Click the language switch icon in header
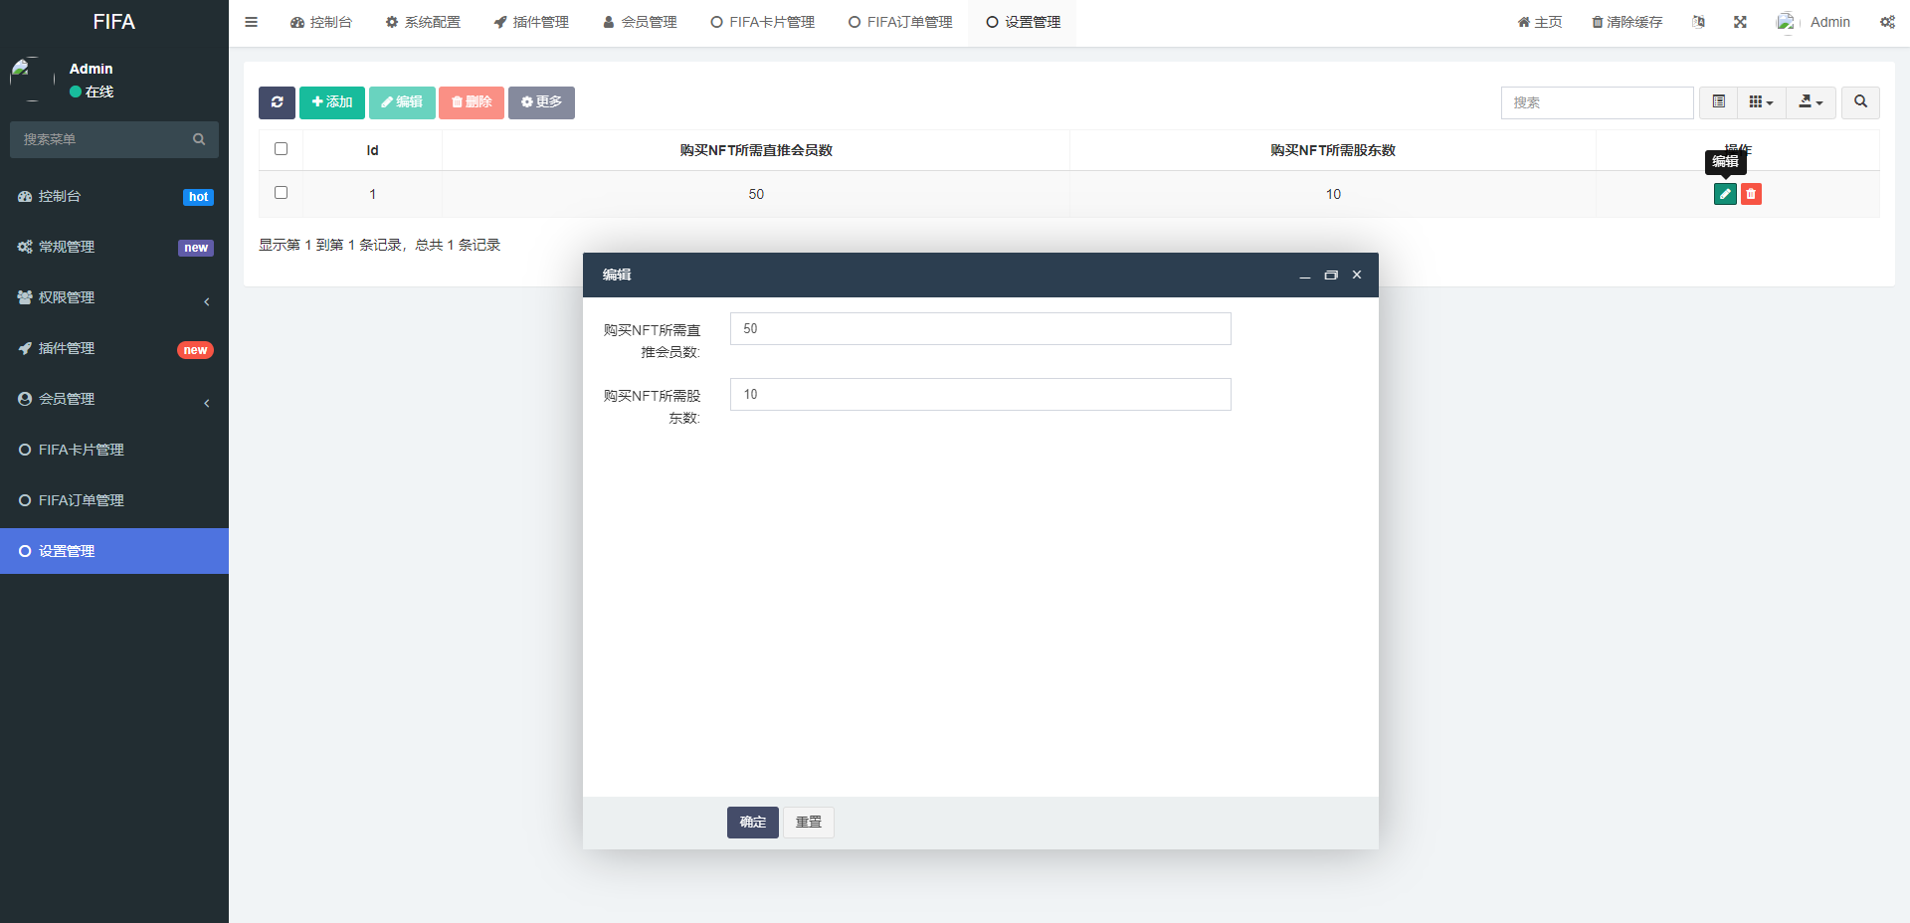The image size is (1910, 923). 1698,22
